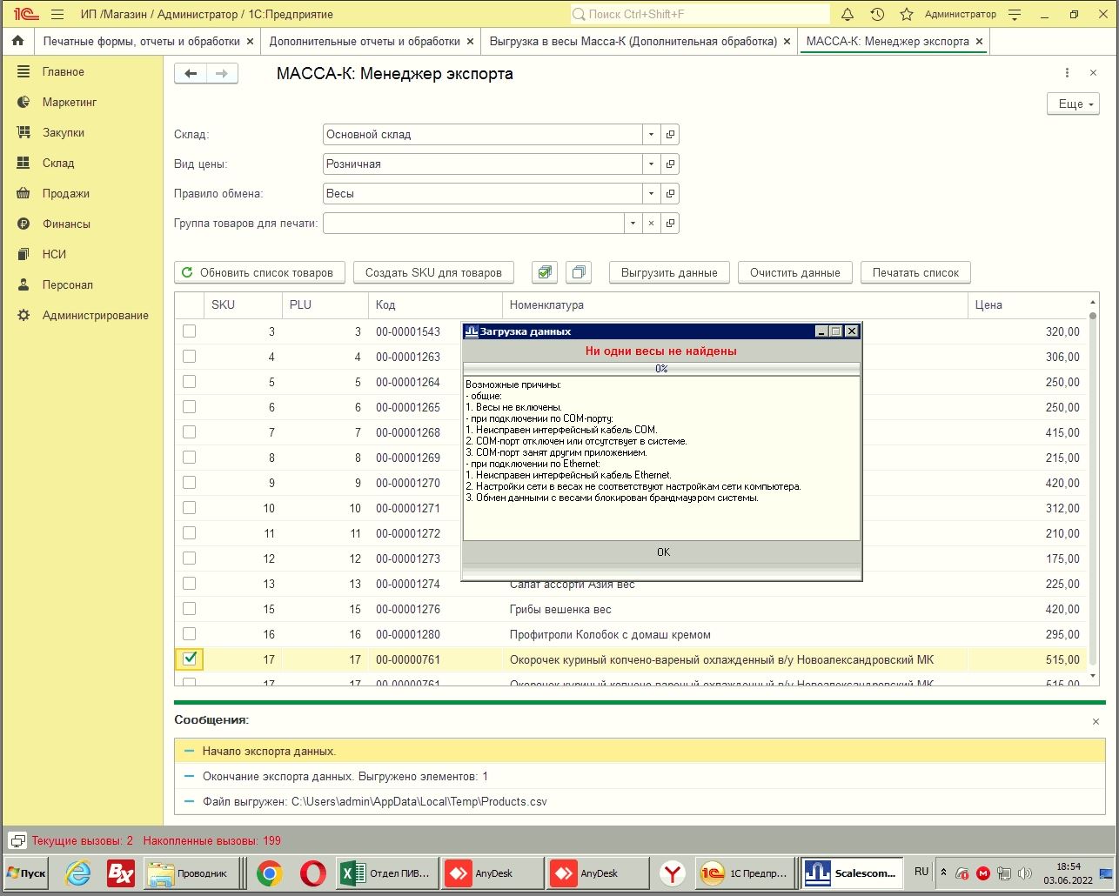Tick the checkbox for SKU 4 row

(x=189, y=357)
